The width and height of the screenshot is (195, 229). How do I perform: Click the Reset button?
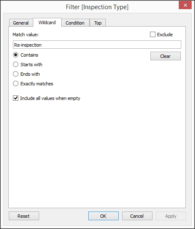click(x=24, y=216)
